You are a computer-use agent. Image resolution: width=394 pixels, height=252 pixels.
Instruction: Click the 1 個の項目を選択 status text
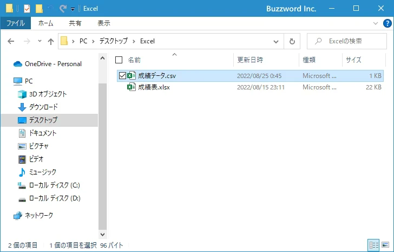73,245
